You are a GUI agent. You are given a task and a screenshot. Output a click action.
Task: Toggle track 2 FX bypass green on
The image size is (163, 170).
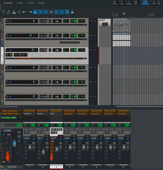[75, 35]
